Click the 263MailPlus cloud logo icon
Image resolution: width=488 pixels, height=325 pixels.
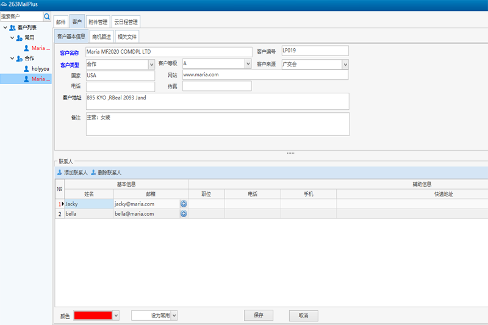[x=4, y=4]
